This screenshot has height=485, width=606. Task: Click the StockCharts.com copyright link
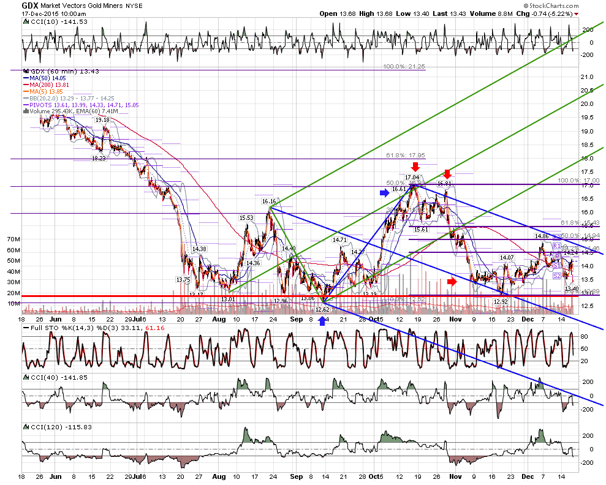[x=551, y=6]
